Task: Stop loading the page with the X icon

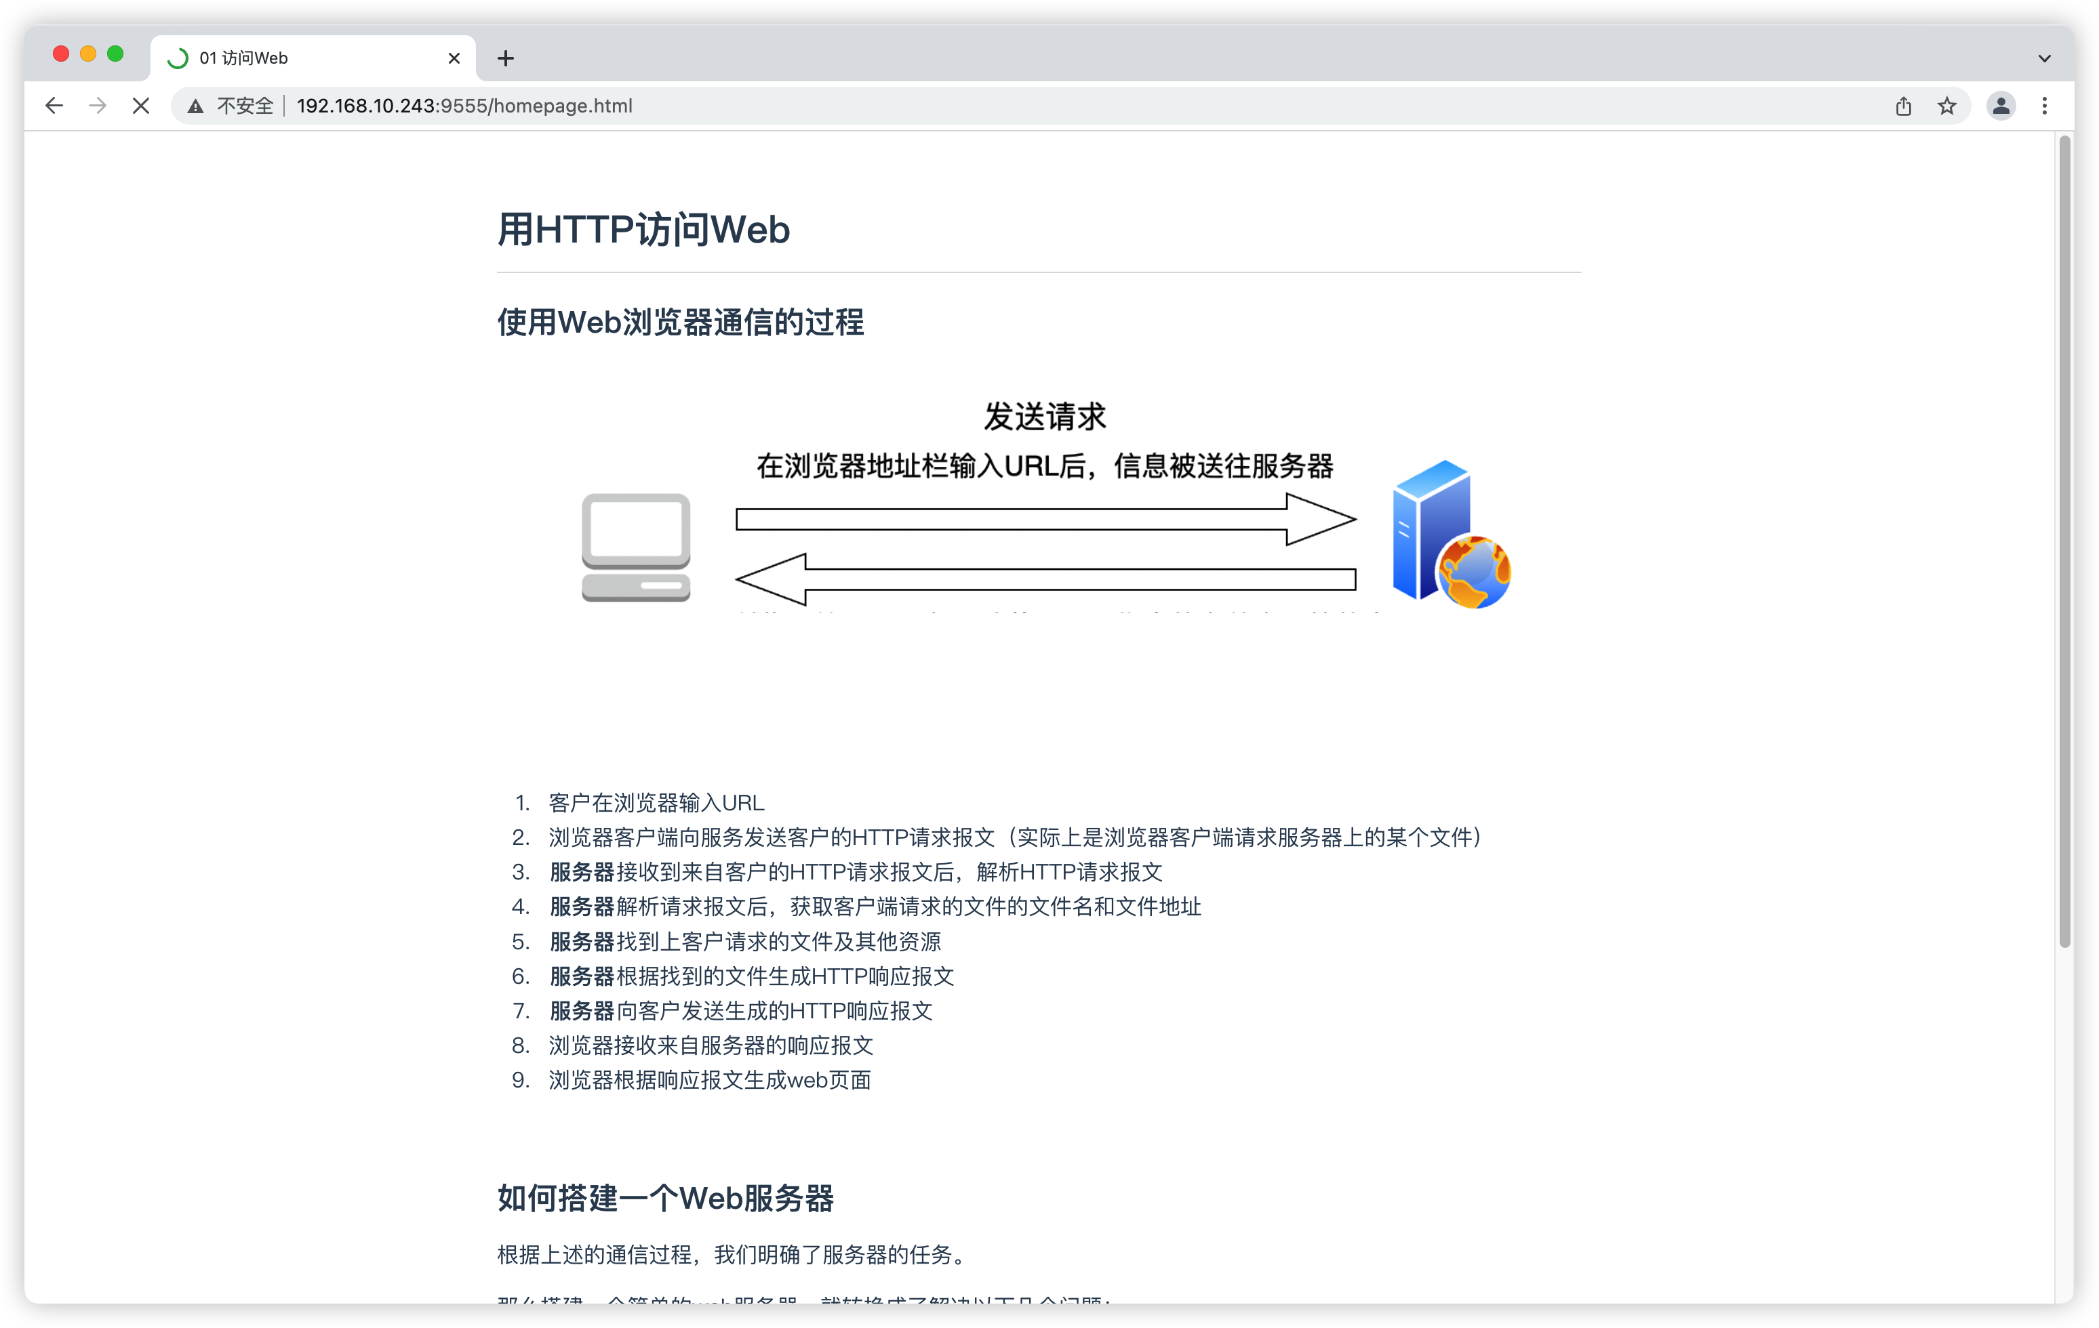Action: 140,106
